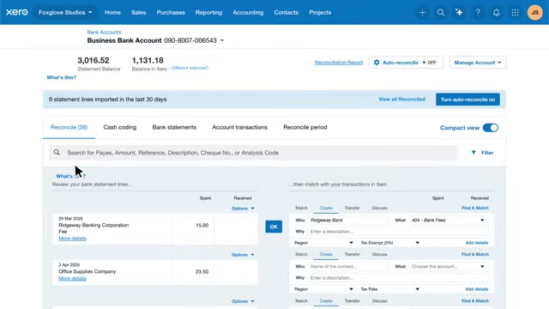The image size is (549, 309).
Task: Click the statement lines search field
Action: [x=254, y=153]
